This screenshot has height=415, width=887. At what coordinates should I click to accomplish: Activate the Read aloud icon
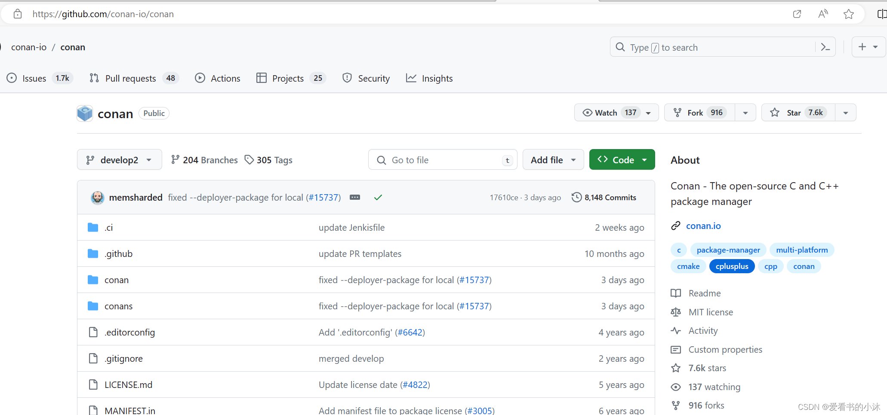click(x=823, y=14)
